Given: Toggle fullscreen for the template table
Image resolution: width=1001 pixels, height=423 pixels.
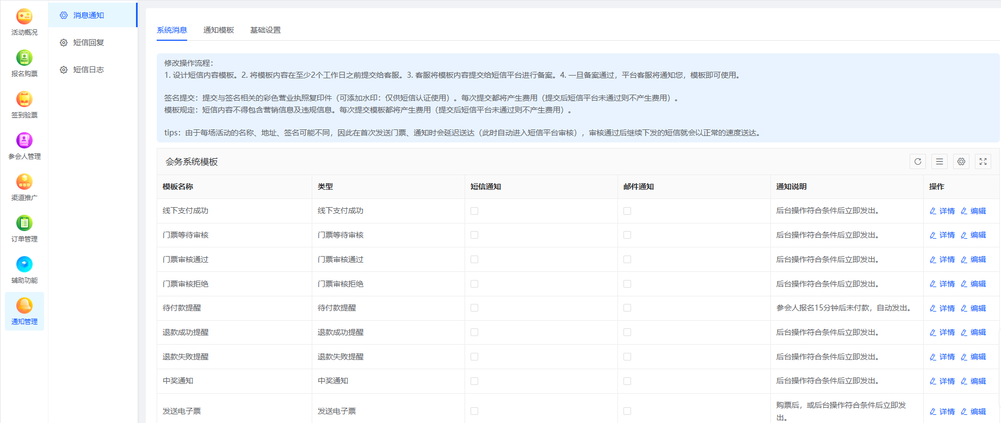Looking at the screenshot, I should [983, 161].
